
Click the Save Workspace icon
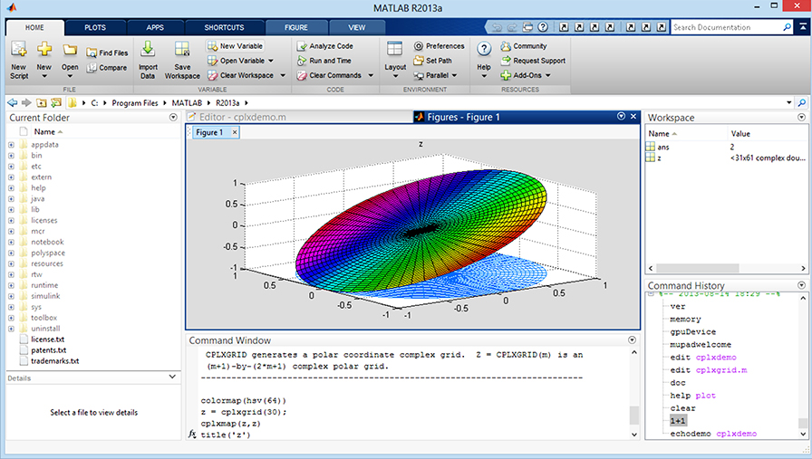(182, 51)
